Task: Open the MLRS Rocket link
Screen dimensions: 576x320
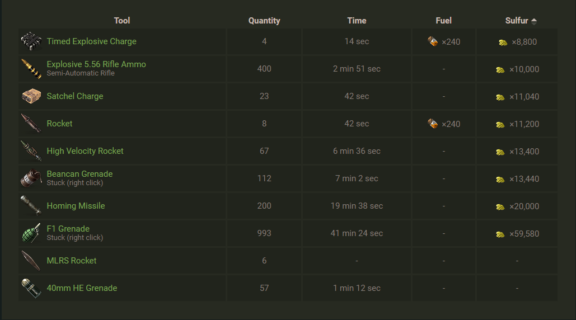Action: [x=72, y=261]
